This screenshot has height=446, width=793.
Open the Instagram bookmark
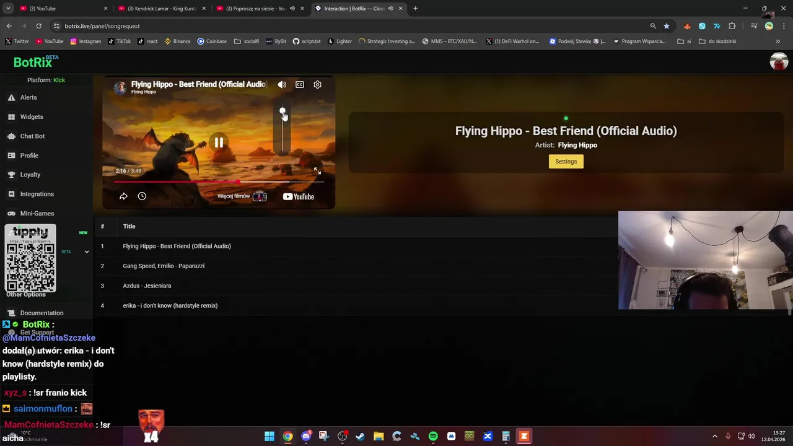tap(85, 42)
